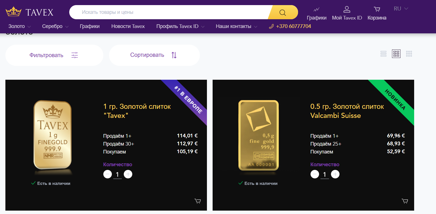Screen dimensions: 436x214
Task: Increase quantity of 0.5 gr. Valcambi bar
Action: point(335,174)
